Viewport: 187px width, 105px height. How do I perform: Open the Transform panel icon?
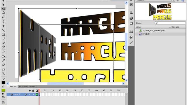click(131, 24)
